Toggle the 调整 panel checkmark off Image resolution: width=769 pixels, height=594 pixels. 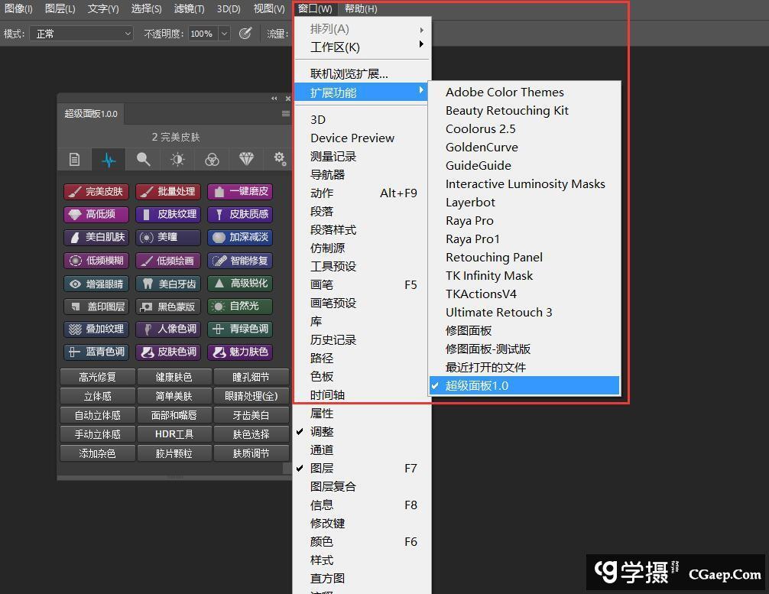(322, 431)
